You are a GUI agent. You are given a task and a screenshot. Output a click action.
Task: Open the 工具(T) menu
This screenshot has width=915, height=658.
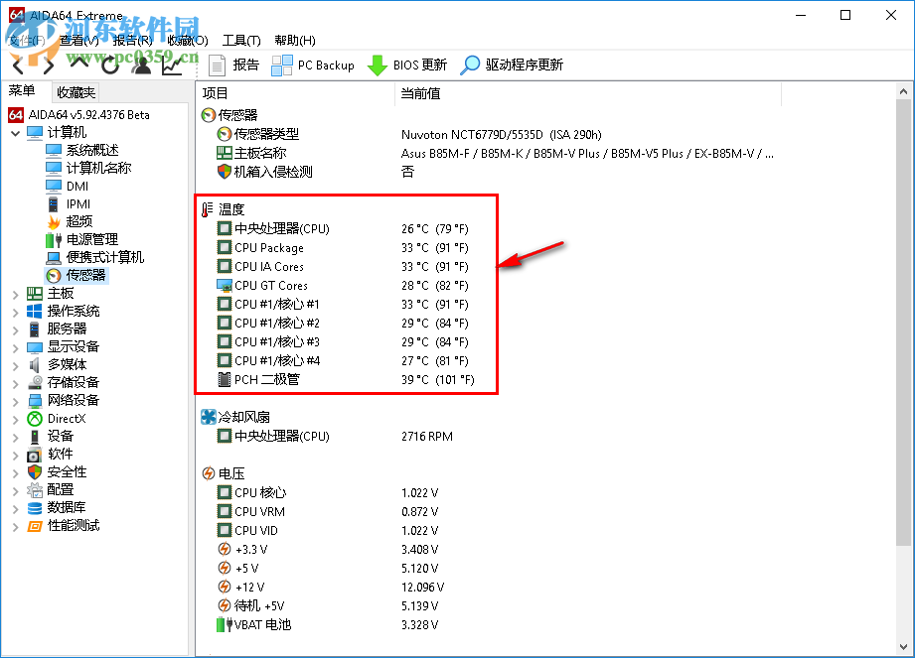pos(243,40)
